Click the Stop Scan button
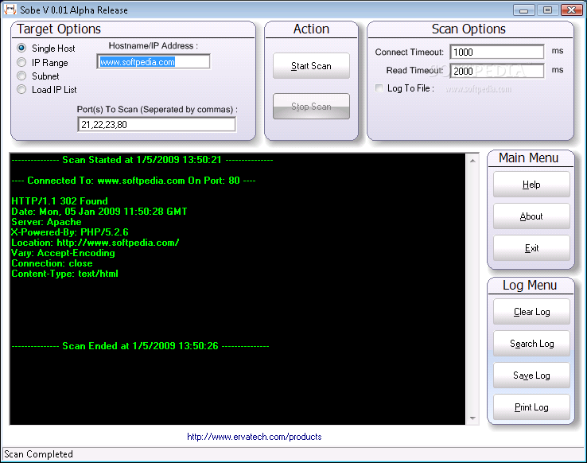 (x=311, y=107)
